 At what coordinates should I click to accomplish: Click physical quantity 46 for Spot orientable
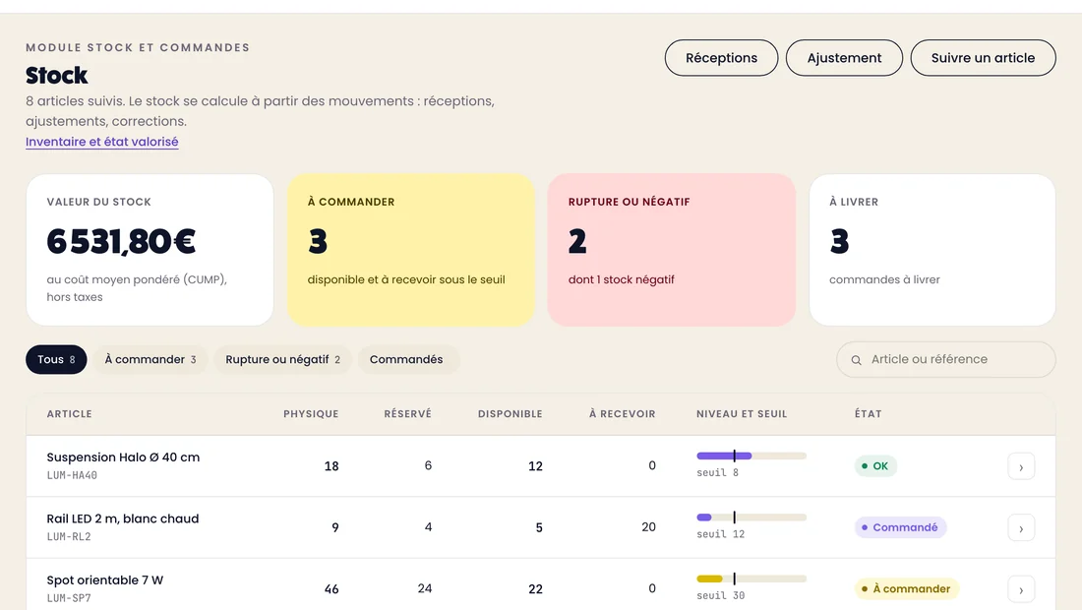tap(331, 588)
